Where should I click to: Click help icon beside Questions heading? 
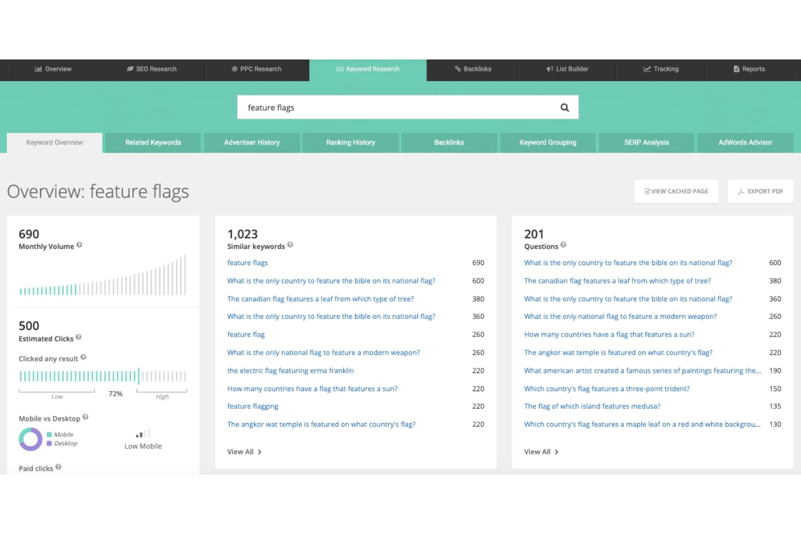coord(563,245)
